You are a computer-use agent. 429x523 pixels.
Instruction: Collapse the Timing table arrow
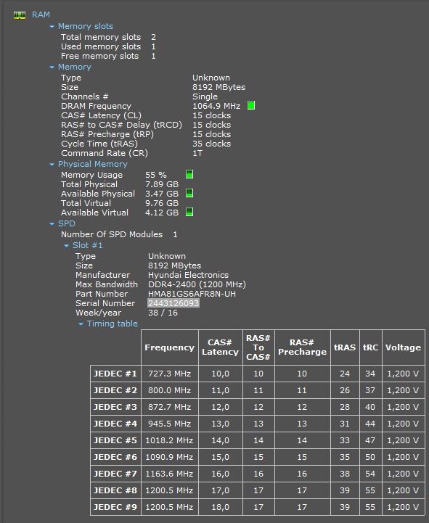coord(81,324)
